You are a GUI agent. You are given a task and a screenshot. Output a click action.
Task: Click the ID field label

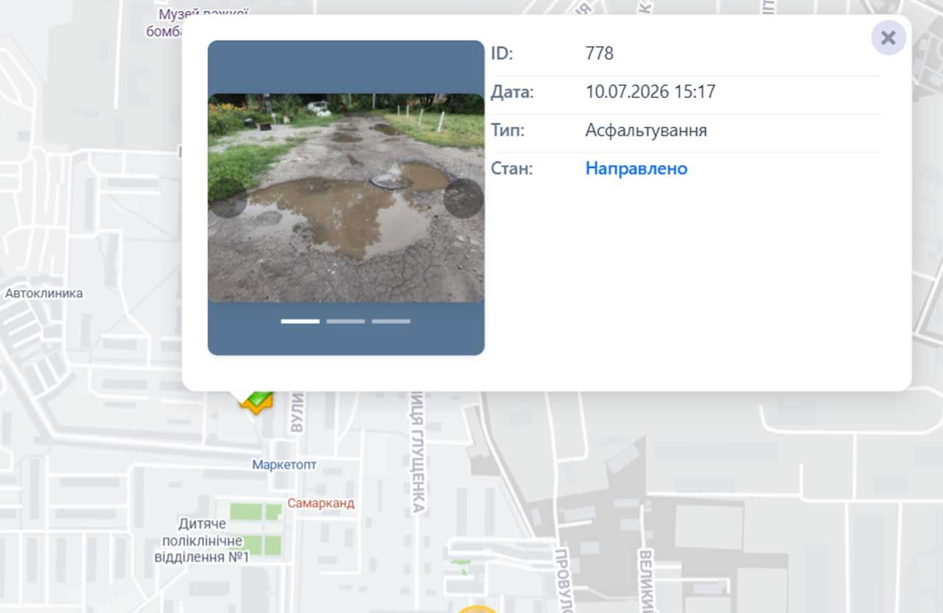[x=502, y=54]
